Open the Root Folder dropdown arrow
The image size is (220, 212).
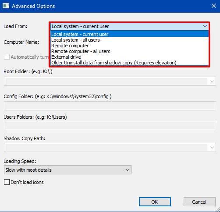point(212,81)
